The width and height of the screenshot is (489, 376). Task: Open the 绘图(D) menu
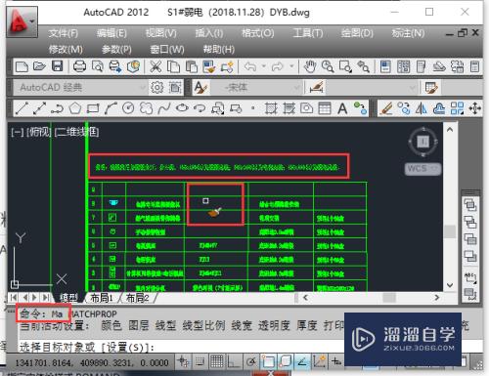(357, 33)
